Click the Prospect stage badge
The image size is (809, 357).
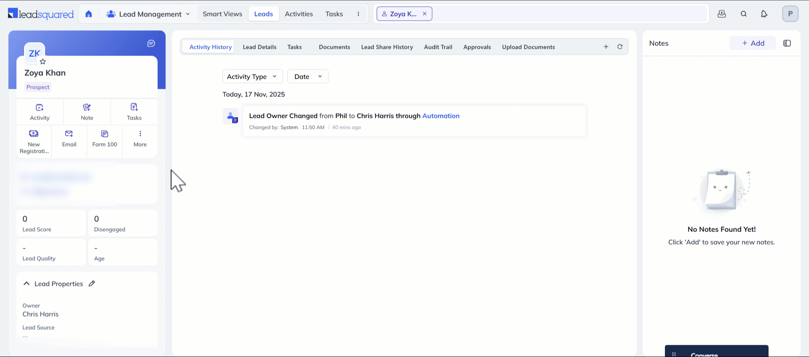[x=38, y=87]
